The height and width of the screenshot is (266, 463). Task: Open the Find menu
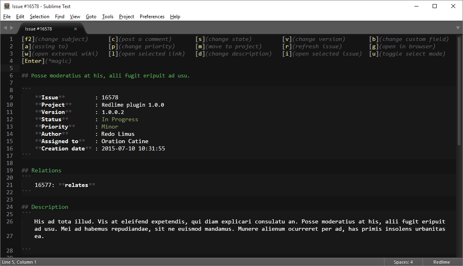tap(60, 17)
